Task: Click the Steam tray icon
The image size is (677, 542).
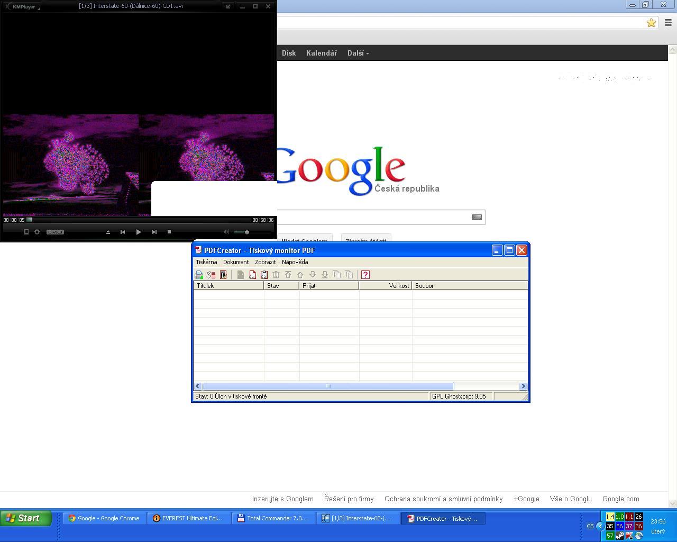Action: click(x=619, y=536)
